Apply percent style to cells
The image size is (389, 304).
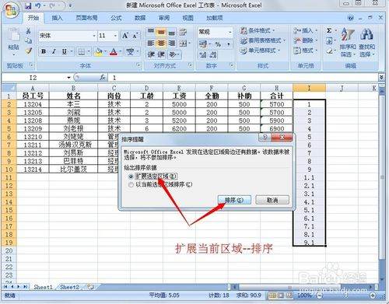(218, 44)
